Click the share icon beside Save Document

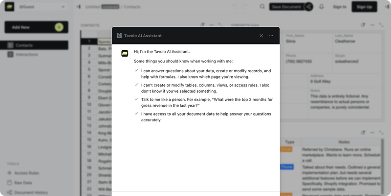pos(308,7)
